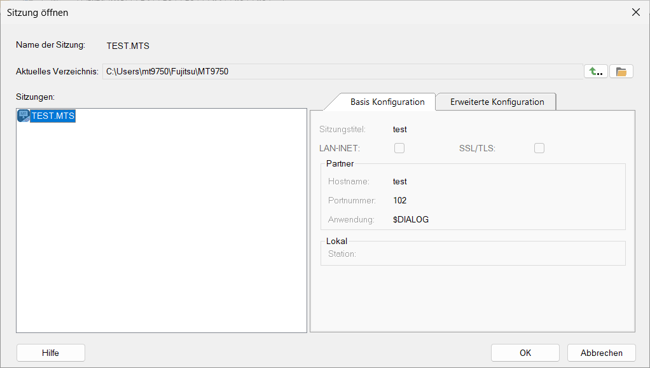
Task: Select the TEST.MTS entry in the Sitzungen list
Action: coord(53,116)
